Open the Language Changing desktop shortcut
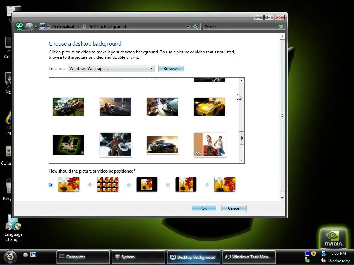This screenshot has width=354, height=265. [x=13, y=228]
